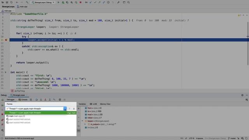Click the green Run button in toolbar
249x140 pixels.
tap(58, 2)
